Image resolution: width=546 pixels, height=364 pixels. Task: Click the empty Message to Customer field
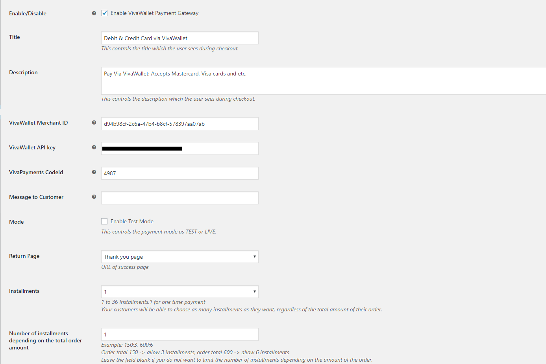(180, 198)
